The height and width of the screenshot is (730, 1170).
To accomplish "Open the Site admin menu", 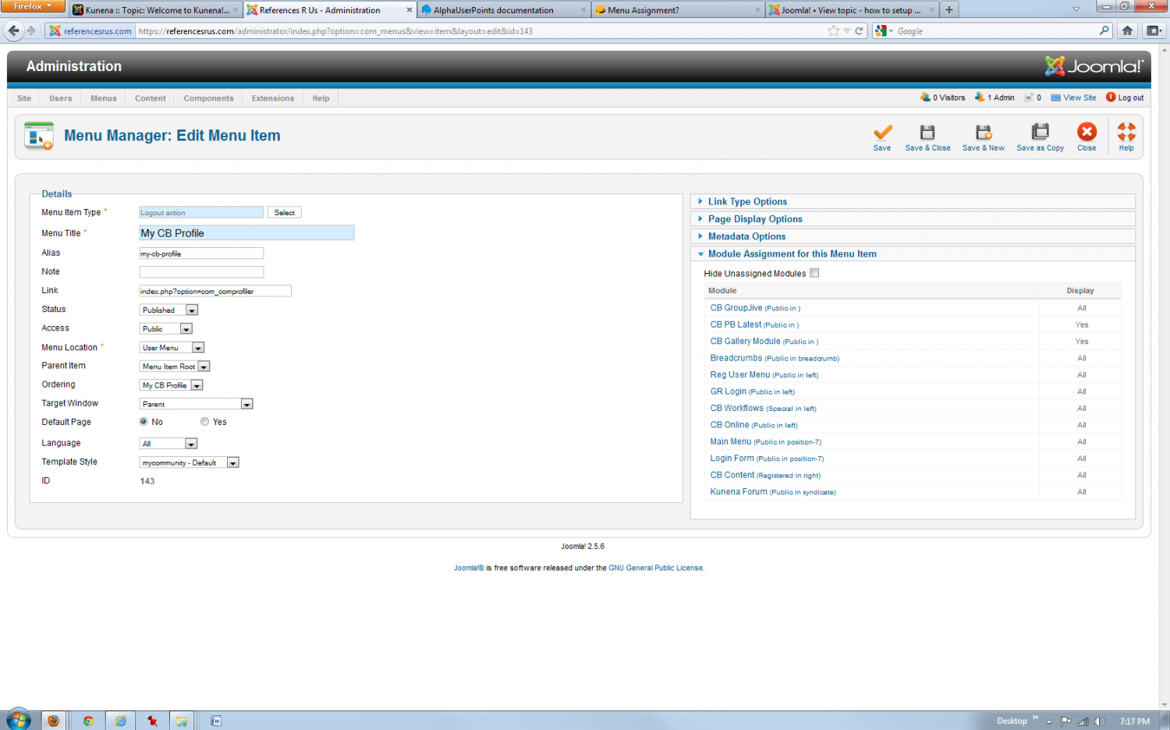I will [x=24, y=98].
